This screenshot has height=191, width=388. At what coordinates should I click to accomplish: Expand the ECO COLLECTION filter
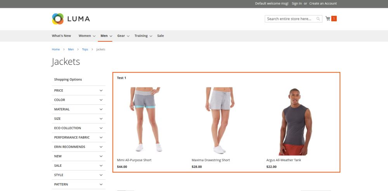[78, 128]
